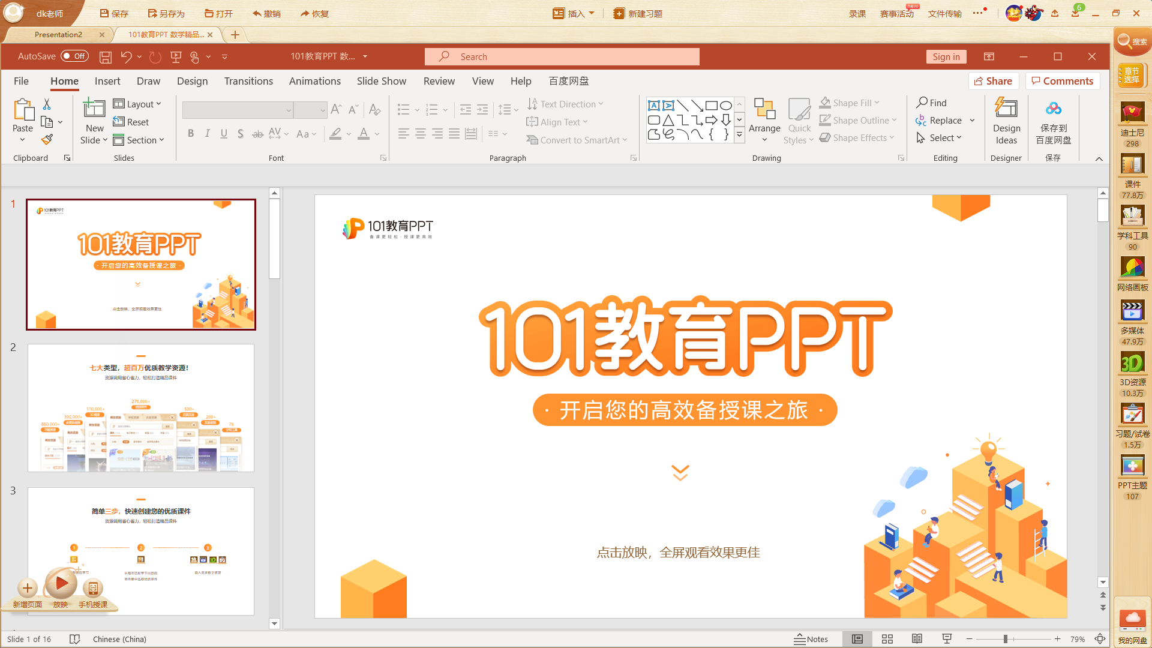Toggle Notes pane in status bar
The height and width of the screenshot is (648, 1152).
coord(811,639)
